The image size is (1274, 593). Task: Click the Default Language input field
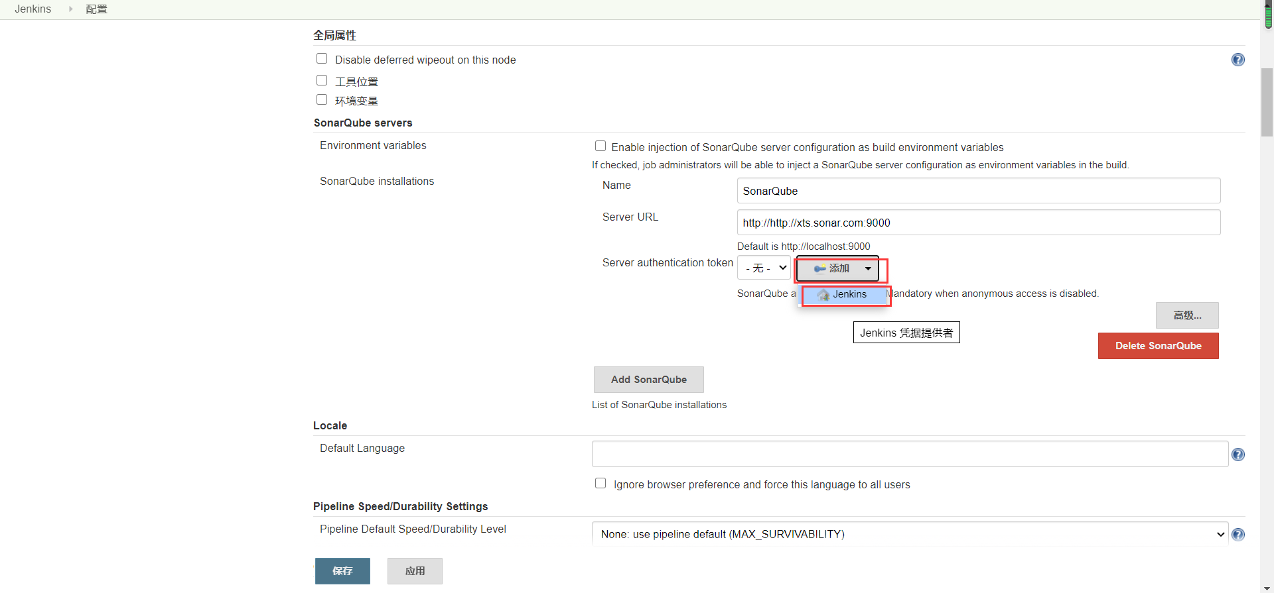pyautogui.click(x=910, y=454)
